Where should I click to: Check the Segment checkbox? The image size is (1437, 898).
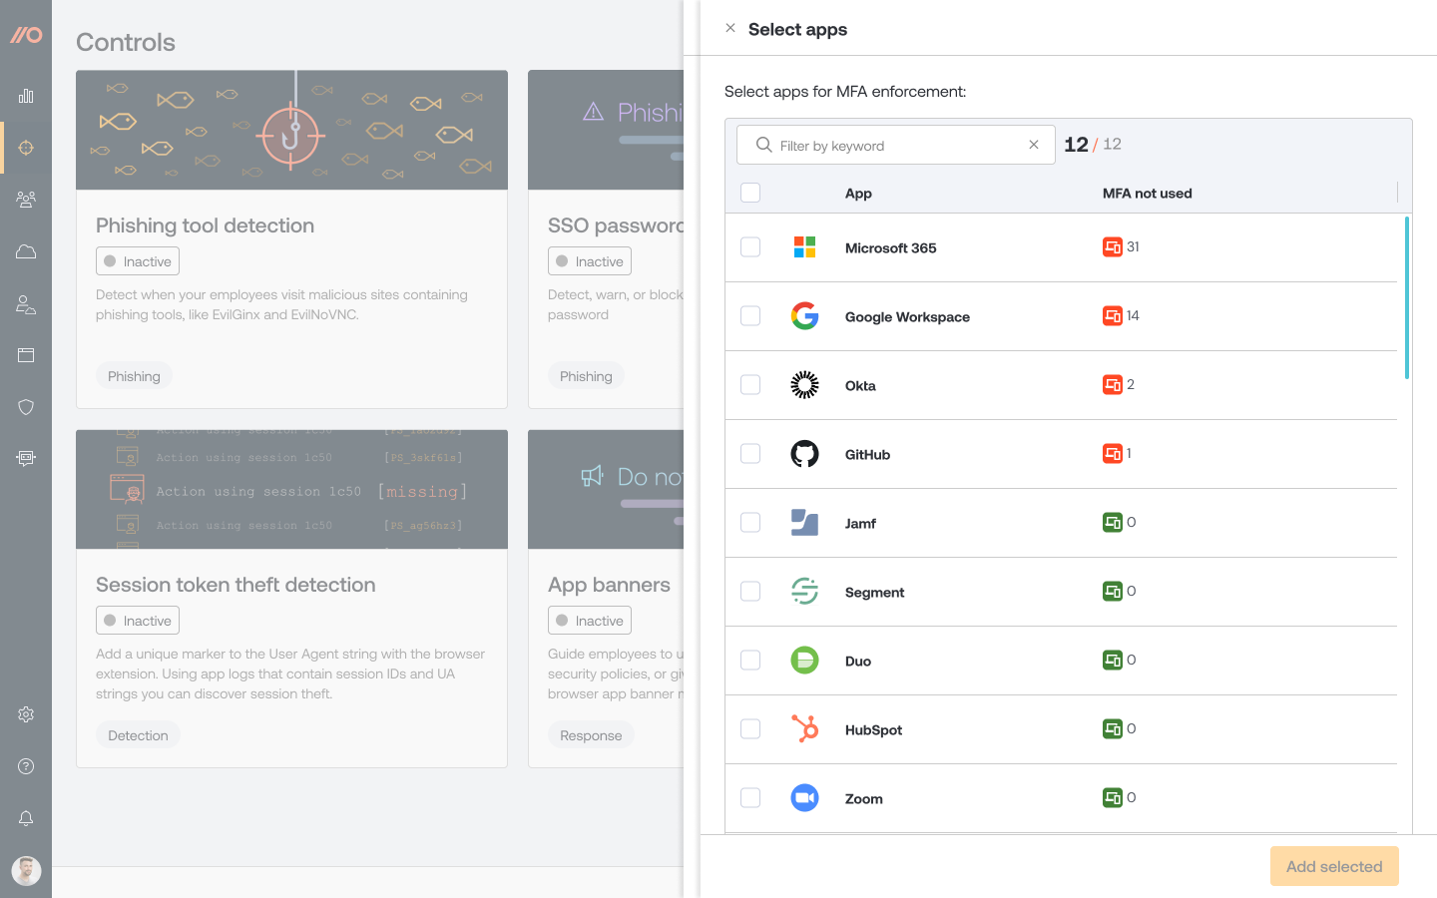(750, 592)
